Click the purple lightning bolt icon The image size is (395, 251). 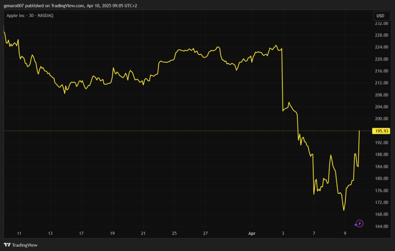pos(359,223)
